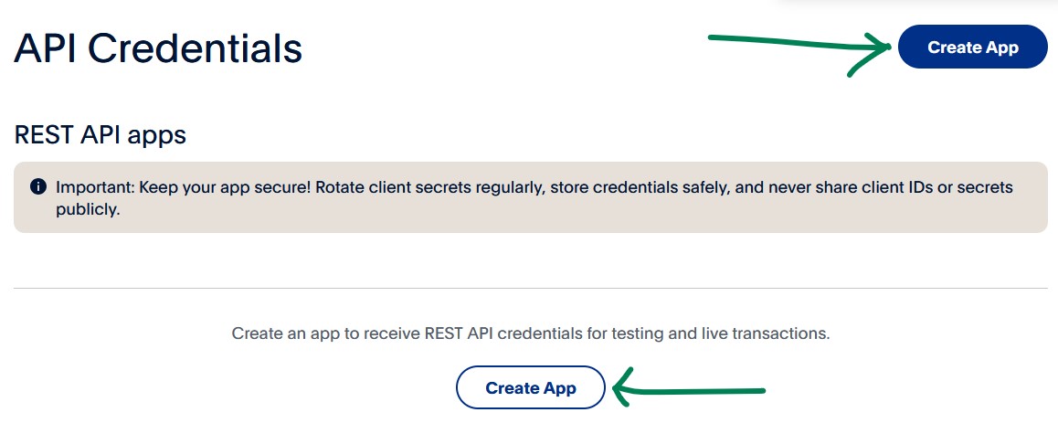
Task: Select the REST API apps subheading
Action: point(100,135)
